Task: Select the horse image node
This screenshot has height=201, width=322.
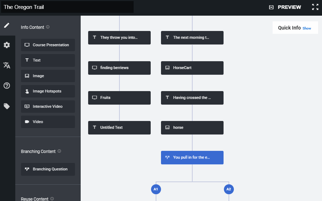Action: tap(192, 128)
